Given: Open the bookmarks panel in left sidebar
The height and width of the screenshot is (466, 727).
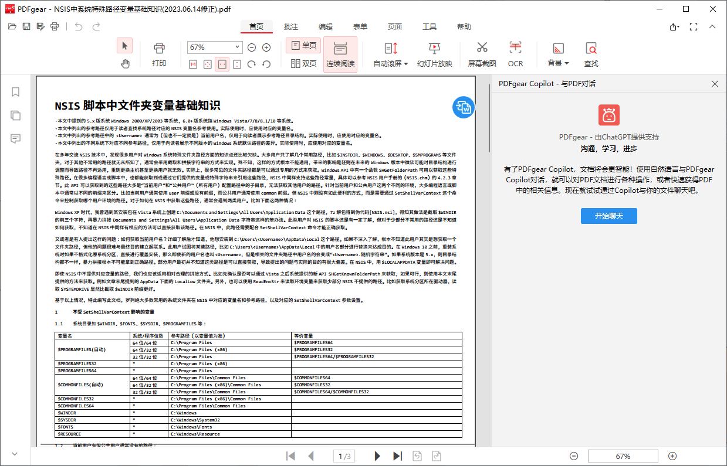Looking at the screenshot, I should (15, 92).
